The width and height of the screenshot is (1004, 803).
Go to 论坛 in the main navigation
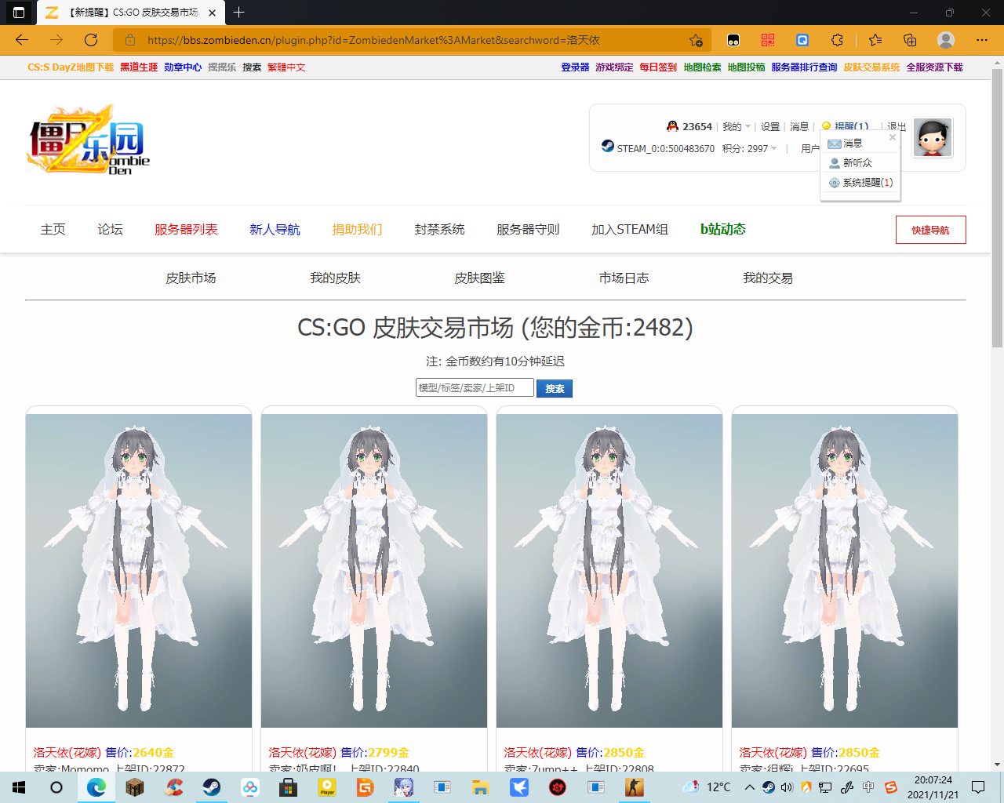[110, 230]
